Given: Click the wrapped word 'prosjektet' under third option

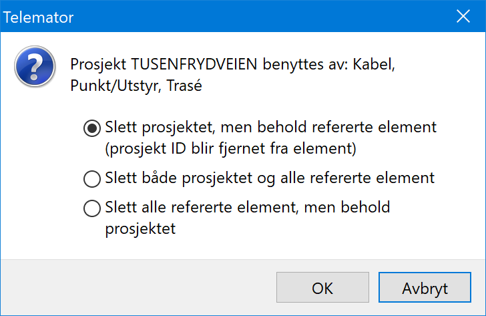Looking at the screenshot, I should tap(140, 229).
